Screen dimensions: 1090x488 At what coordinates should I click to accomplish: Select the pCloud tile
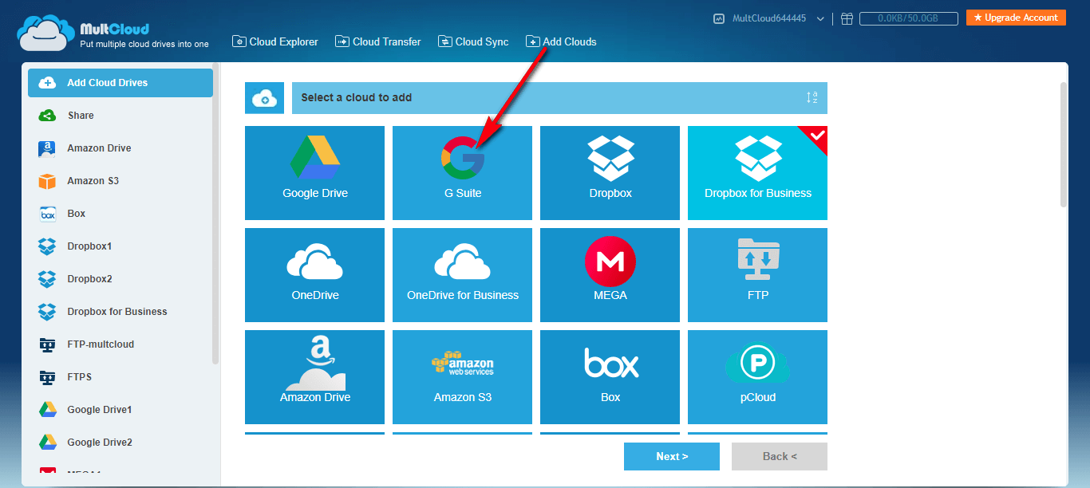(x=757, y=376)
